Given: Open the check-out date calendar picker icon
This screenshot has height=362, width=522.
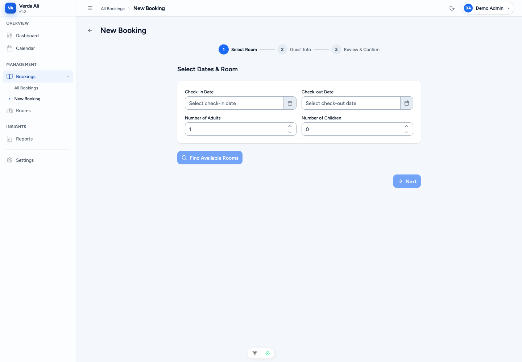Looking at the screenshot, I should click(x=407, y=103).
